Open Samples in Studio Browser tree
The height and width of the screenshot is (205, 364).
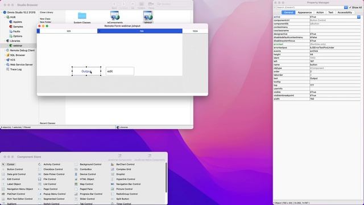18,27
